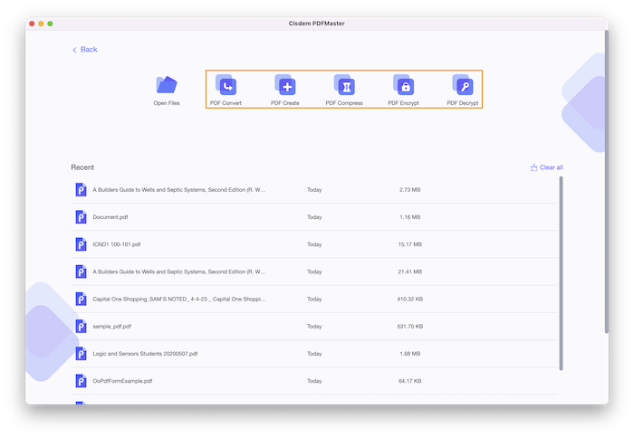Open the 21.41 MB Builders Guide file name
The height and width of the screenshot is (438, 634).
point(178,271)
